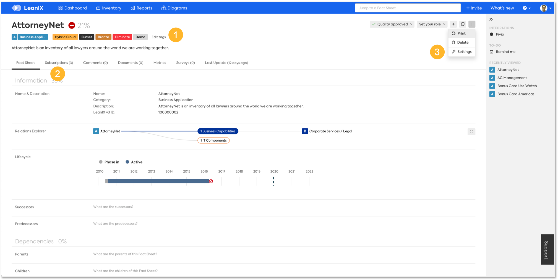Click the Business Appli... tag

point(33,37)
